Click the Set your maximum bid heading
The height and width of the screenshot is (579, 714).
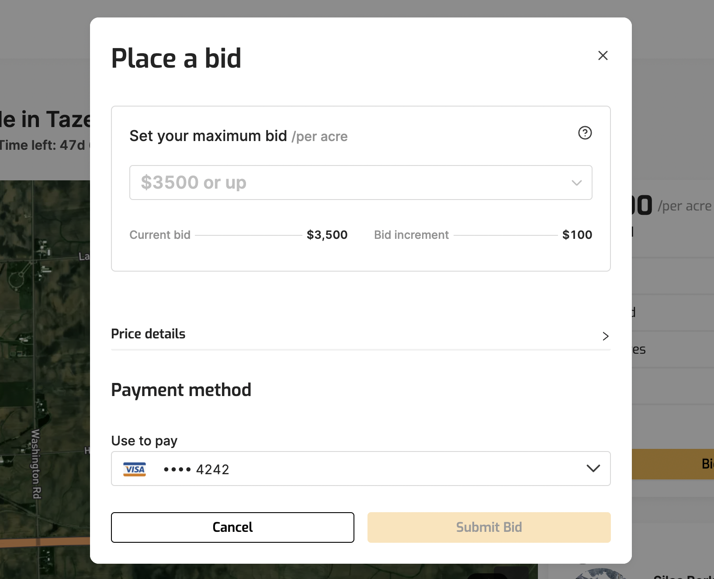(208, 136)
